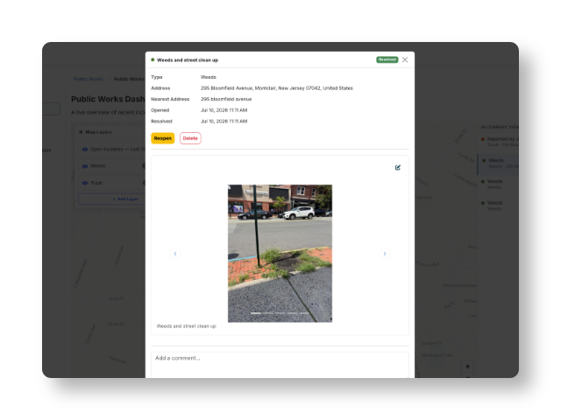Click the Opened date Jul 10 value
Image resolution: width=561 pixels, height=420 pixels.
coord(224,110)
